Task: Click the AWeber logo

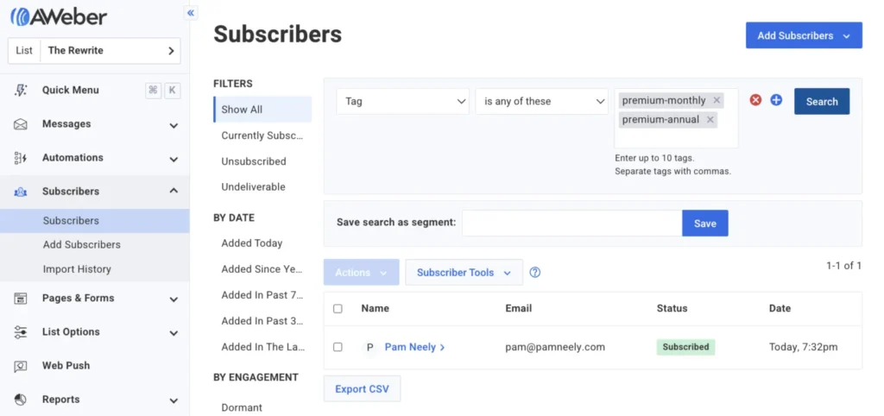Action: (x=59, y=17)
